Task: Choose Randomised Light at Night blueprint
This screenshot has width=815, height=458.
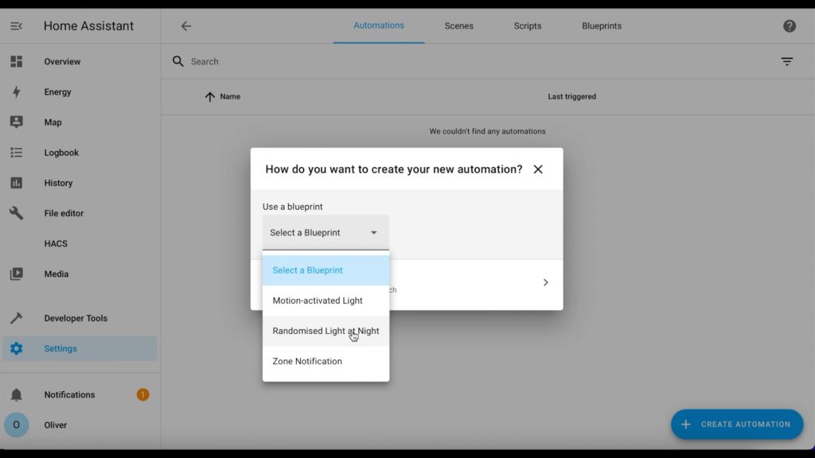Action: point(326,331)
